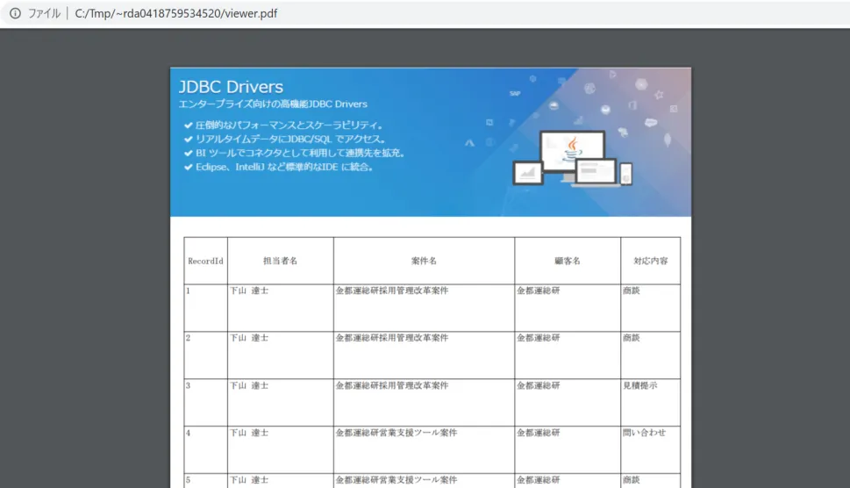
Task: Click the 対応内容 column header
Action: [650, 262]
